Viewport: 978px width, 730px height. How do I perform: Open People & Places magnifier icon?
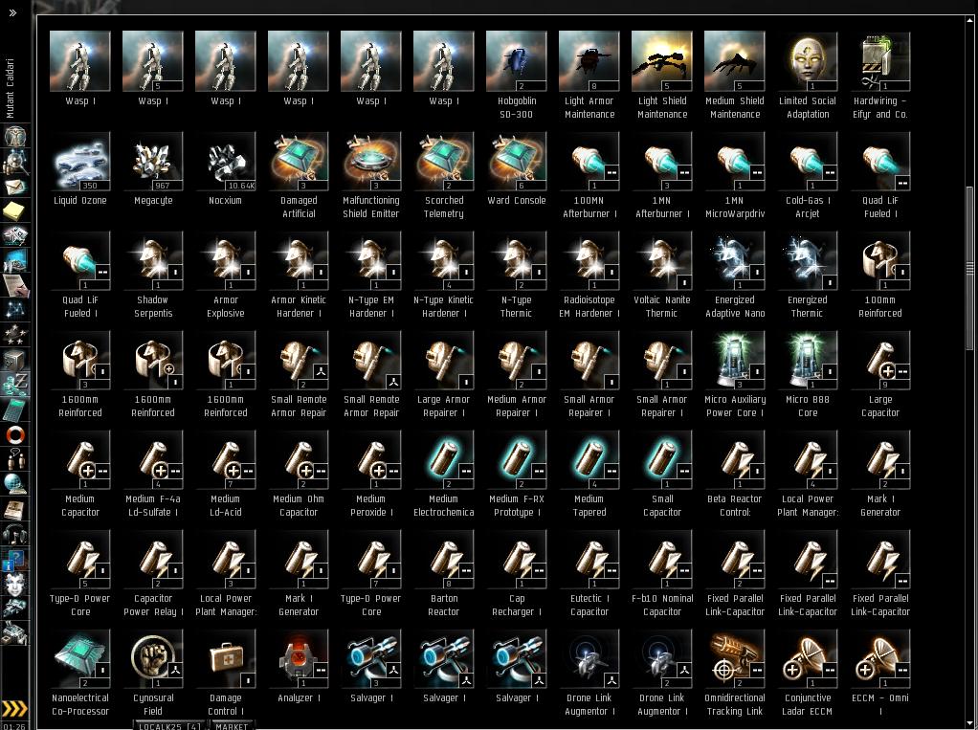click(x=14, y=162)
